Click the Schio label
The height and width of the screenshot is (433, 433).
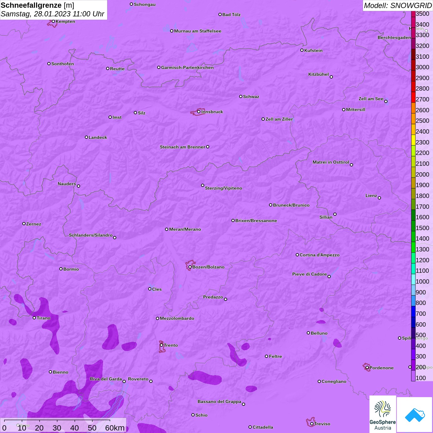(201, 415)
